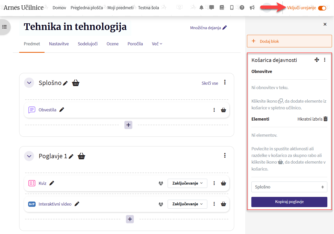Image resolution: width=334 pixels, height=234 pixels.
Task: Edit Poglavje 1 title with pencil icon
Action: pyautogui.click(x=71, y=156)
